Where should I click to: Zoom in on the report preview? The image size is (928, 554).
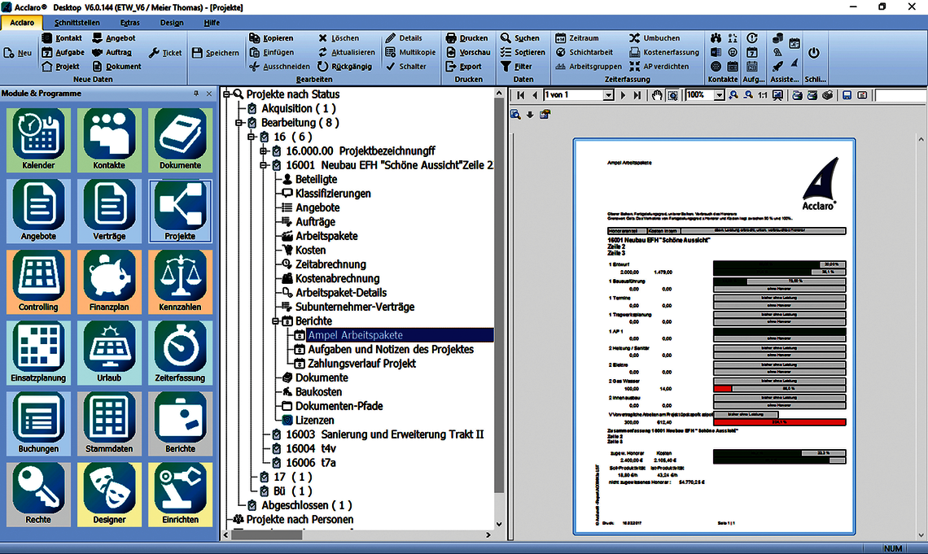[x=734, y=95]
